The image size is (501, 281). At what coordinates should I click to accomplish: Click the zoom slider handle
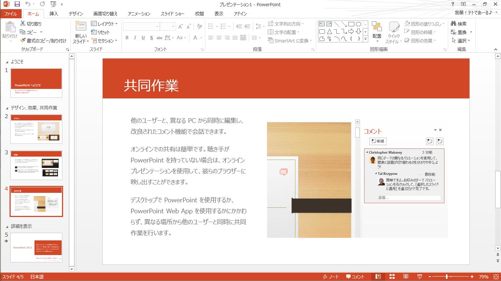point(447,277)
